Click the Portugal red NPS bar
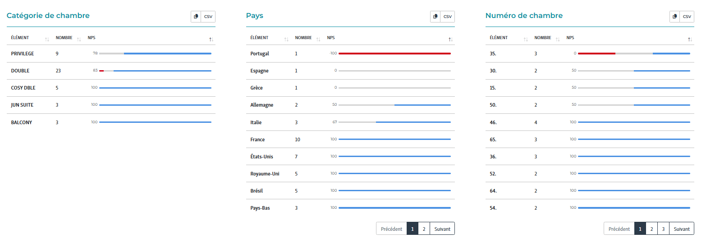This screenshot has height=247, width=706. [x=394, y=54]
